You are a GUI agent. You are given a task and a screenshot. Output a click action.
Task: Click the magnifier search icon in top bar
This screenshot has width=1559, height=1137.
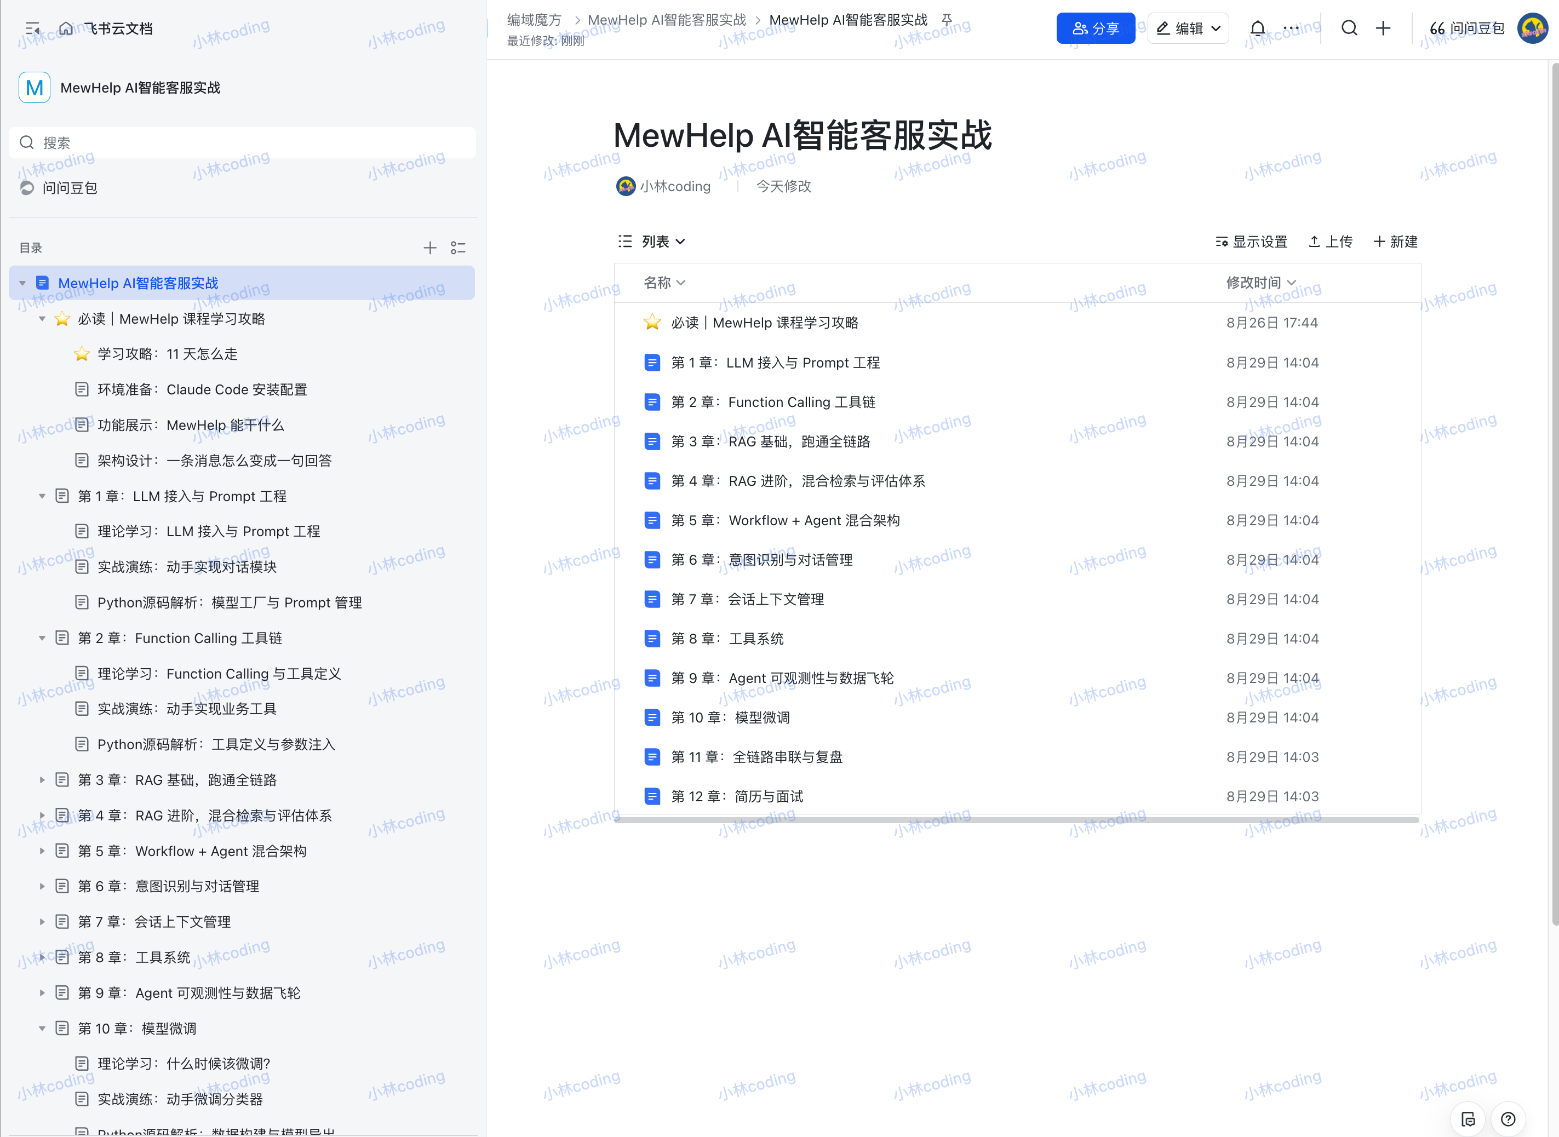click(x=1349, y=28)
